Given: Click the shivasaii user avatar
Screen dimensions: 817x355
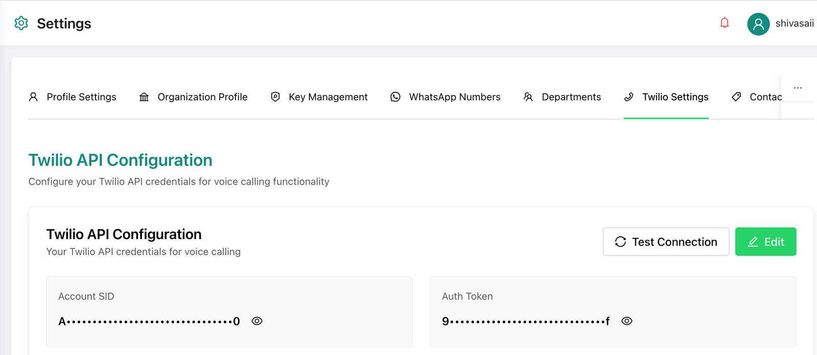Looking at the screenshot, I should pyautogui.click(x=758, y=24).
